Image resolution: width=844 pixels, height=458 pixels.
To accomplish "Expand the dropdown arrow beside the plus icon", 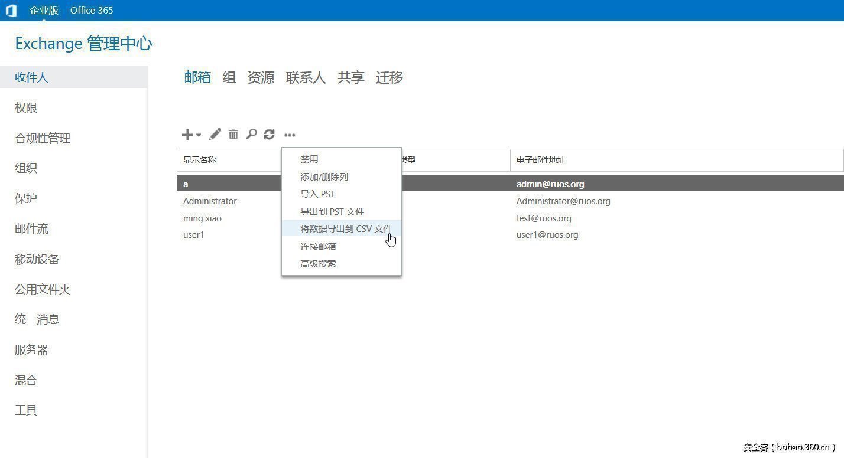I will tap(199, 135).
